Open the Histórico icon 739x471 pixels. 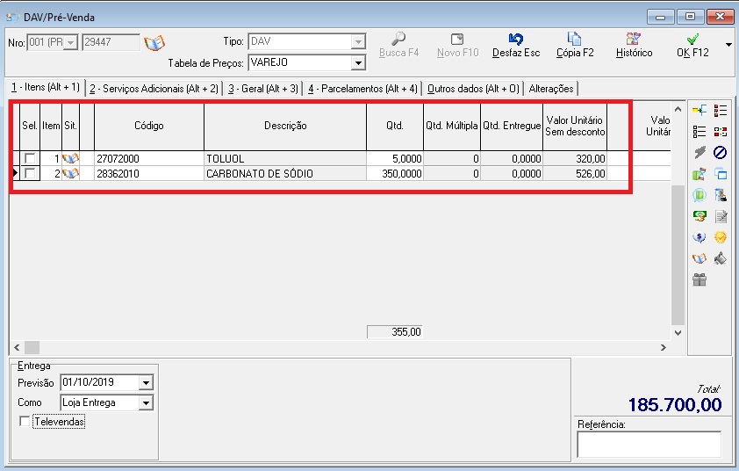[634, 40]
